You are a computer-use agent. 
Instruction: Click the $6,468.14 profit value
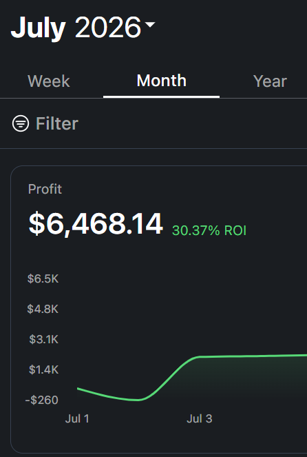[96, 224]
